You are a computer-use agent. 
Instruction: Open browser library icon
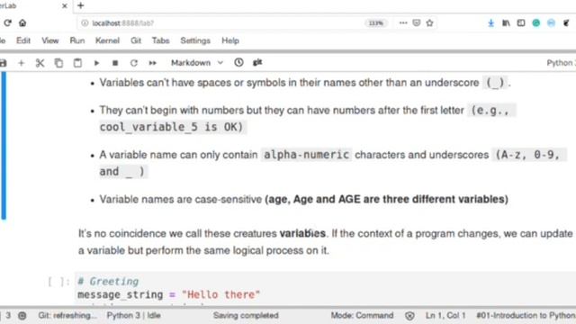(506, 23)
